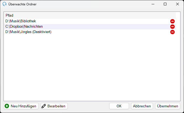Edit the selected folder with Bearbeiten
This screenshot has height=113, width=184.
[x=54, y=106]
